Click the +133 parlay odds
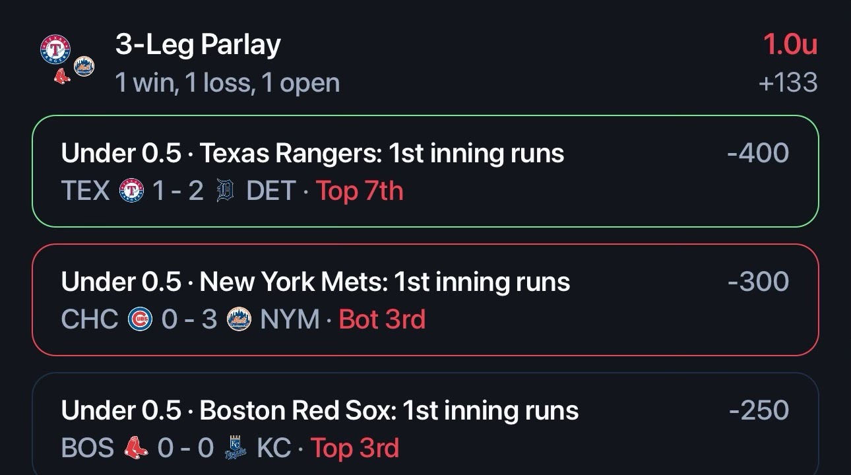851x475 pixels. point(788,83)
